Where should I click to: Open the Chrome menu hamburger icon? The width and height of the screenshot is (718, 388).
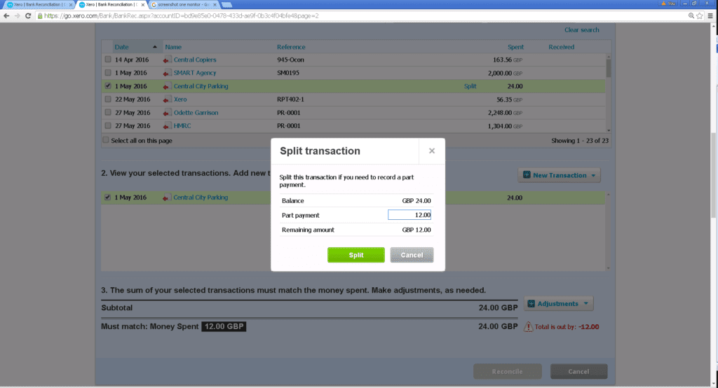pos(710,15)
